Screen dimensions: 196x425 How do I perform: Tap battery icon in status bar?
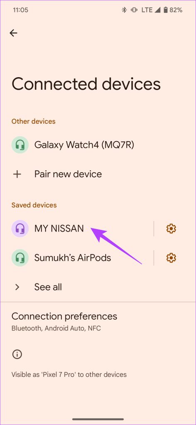165,10
